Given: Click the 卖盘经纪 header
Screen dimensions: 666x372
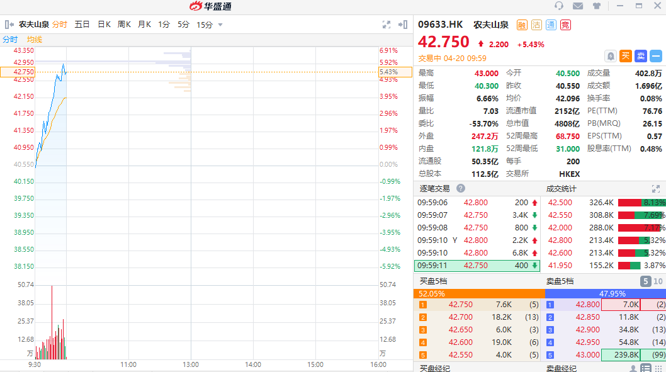Looking at the screenshot, I should pos(561,369).
